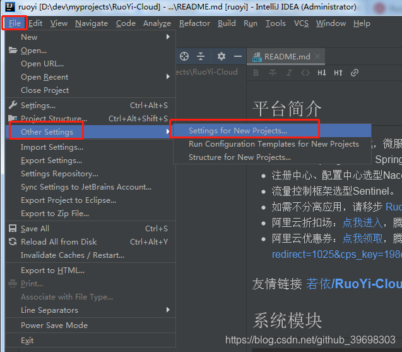This screenshot has width=402, height=352.
Task: Open the Edit menu
Action: pyautogui.click(x=35, y=23)
